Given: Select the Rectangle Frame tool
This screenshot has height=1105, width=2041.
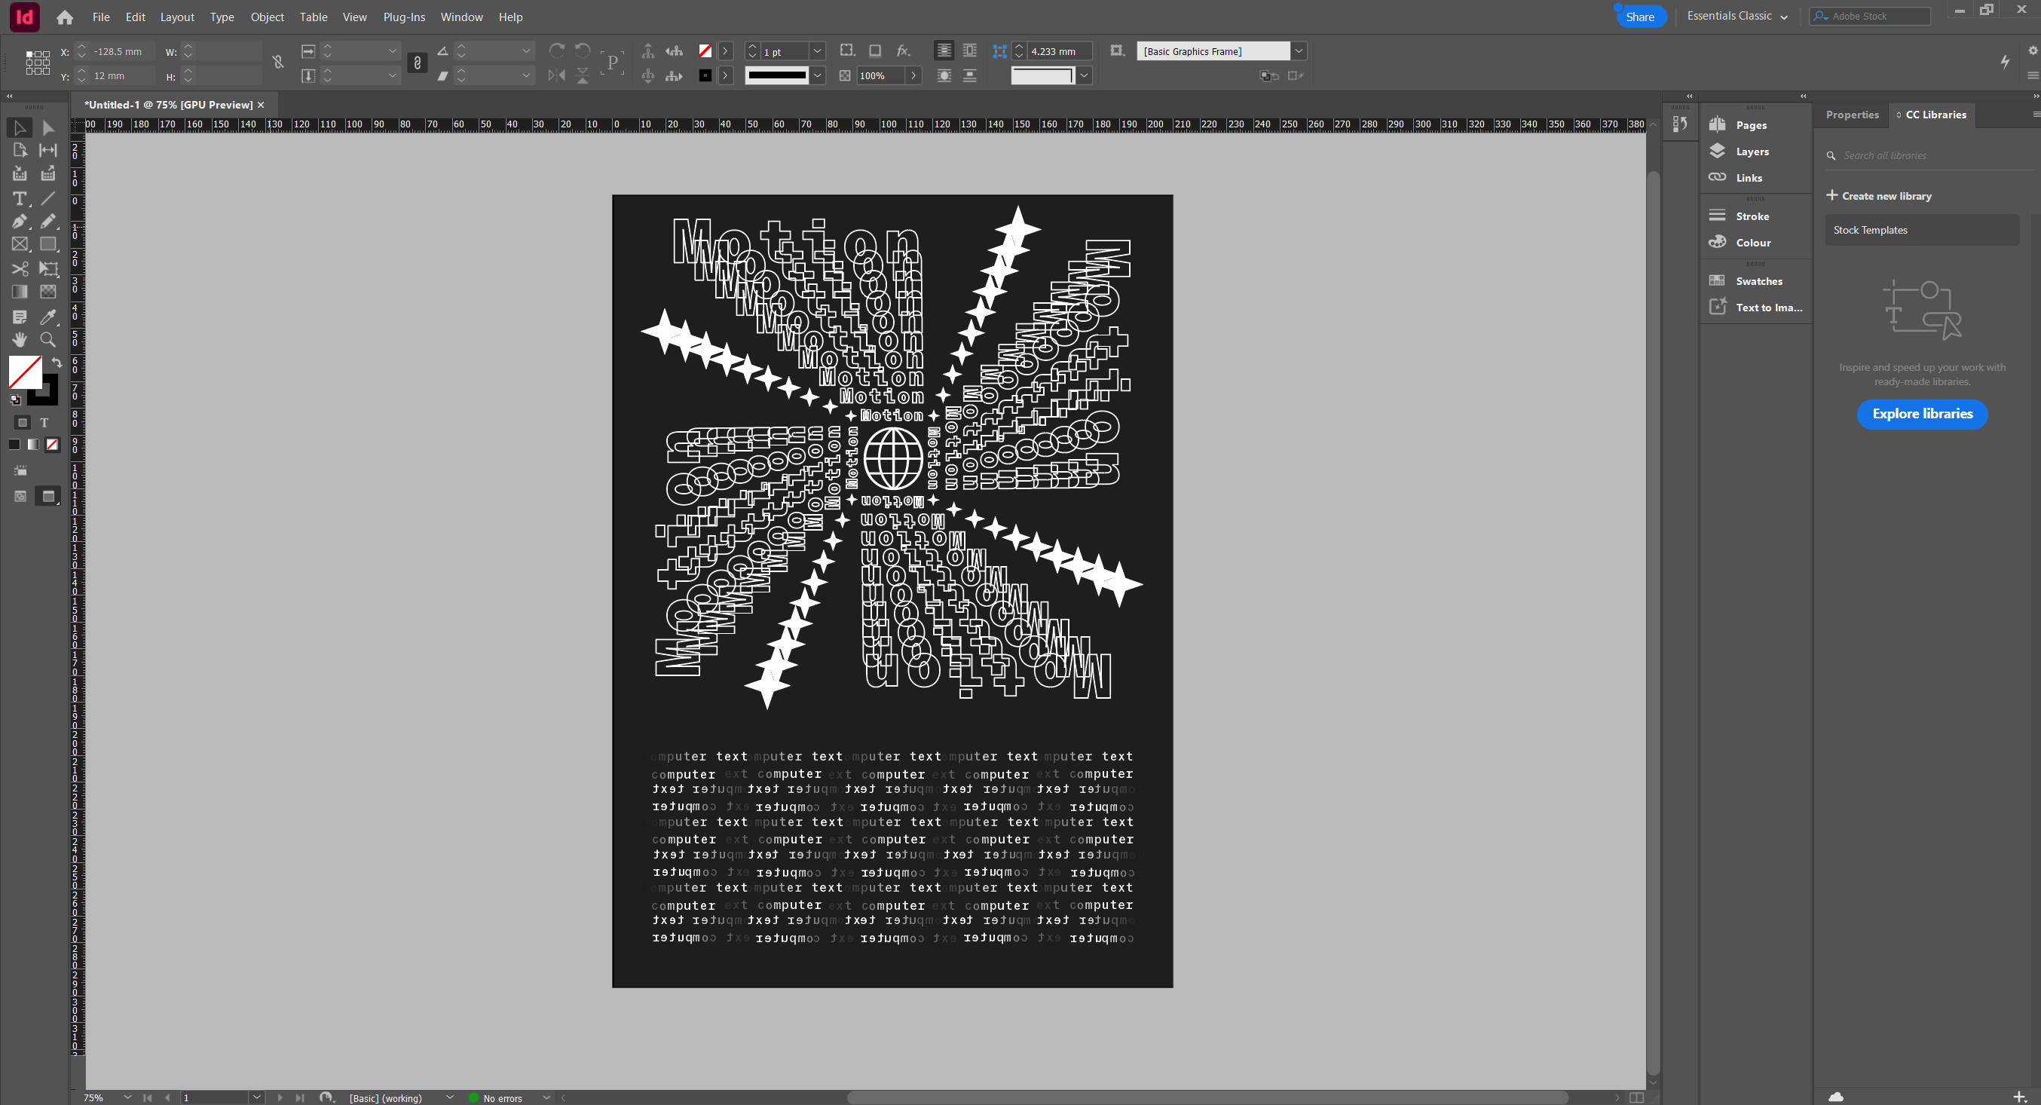Looking at the screenshot, I should pos(20,245).
